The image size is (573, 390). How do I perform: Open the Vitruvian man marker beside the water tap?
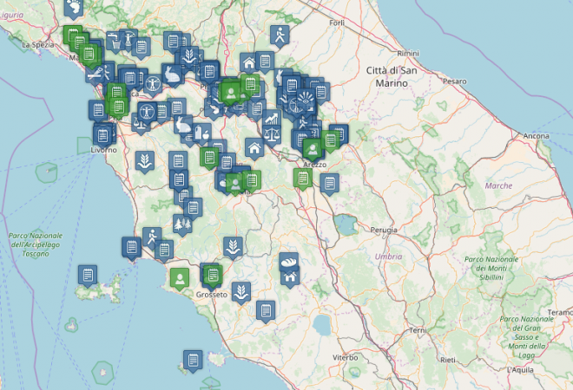coord(128,39)
